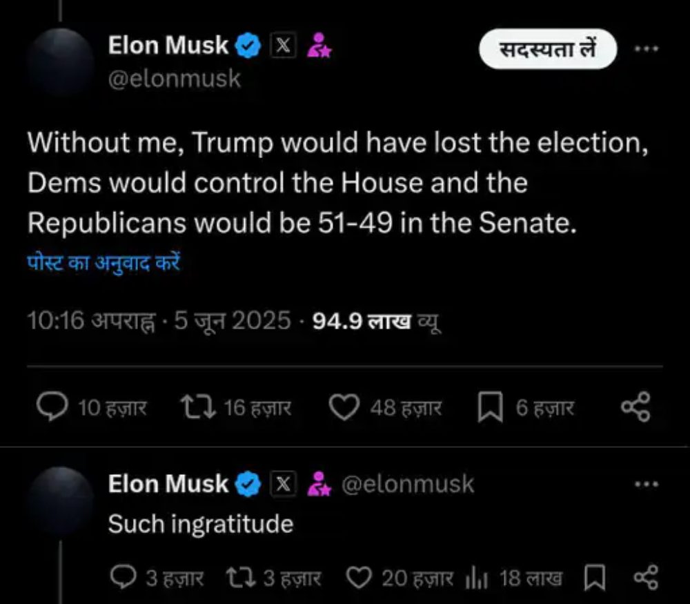Viewport: 690px width, 604px height.
Task: Reply to the "Such ingratitude" post
Action: (124, 577)
